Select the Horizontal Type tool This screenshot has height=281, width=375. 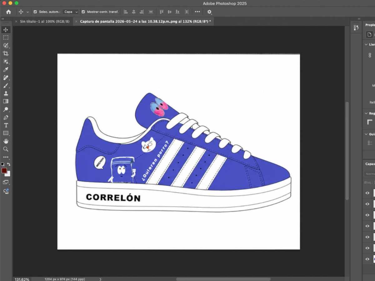[6, 125]
